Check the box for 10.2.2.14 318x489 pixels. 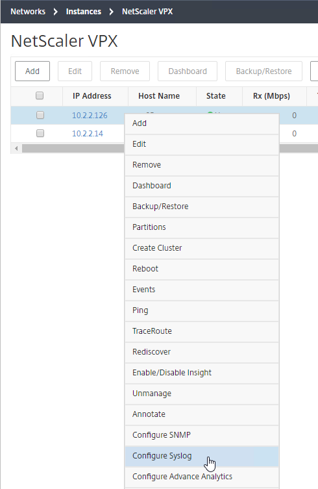click(x=40, y=133)
